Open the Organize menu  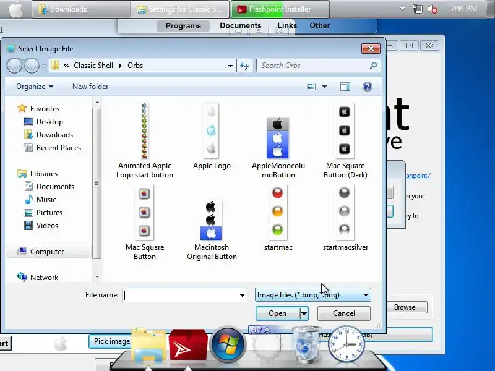point(35,87)
